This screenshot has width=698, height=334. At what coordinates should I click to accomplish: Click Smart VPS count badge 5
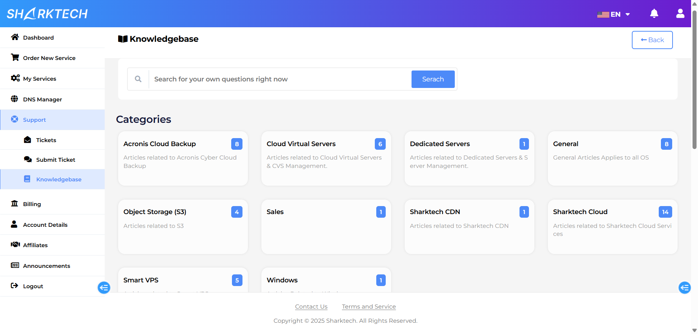click(x=237, y=280)
